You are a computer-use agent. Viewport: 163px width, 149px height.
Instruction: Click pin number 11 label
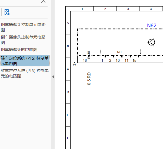click(x=127, y=60)
